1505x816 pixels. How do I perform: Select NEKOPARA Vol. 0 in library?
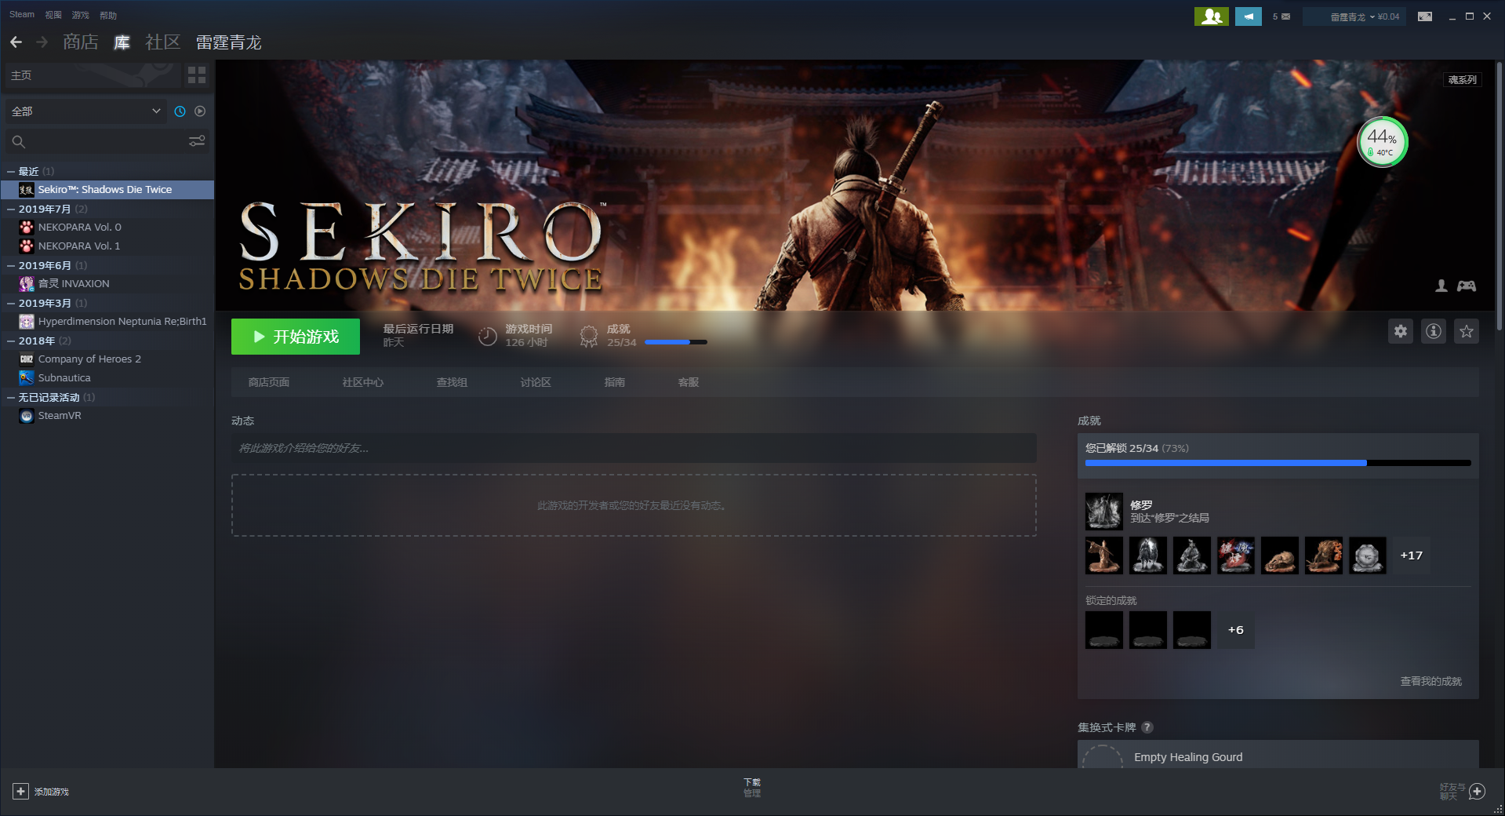point(107,228)
